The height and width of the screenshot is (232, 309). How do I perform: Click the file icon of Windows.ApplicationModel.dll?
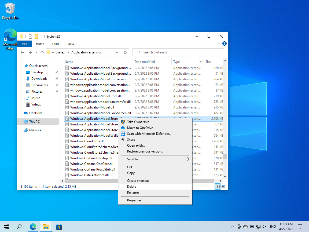[x=67, y=107]
